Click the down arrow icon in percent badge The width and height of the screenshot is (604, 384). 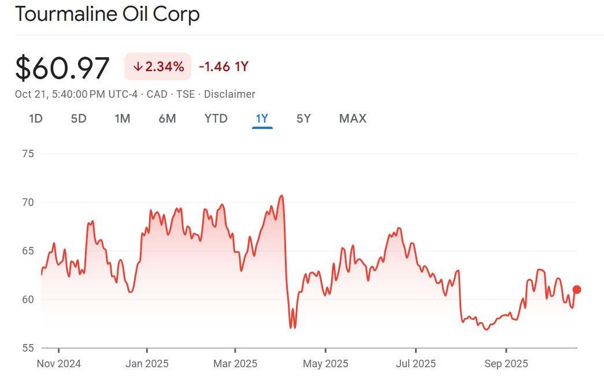[x=138, y=67]
